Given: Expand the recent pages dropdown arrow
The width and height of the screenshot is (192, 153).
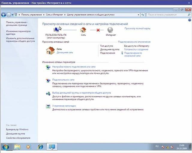Looking at the screenshot, I should (12, 14).
